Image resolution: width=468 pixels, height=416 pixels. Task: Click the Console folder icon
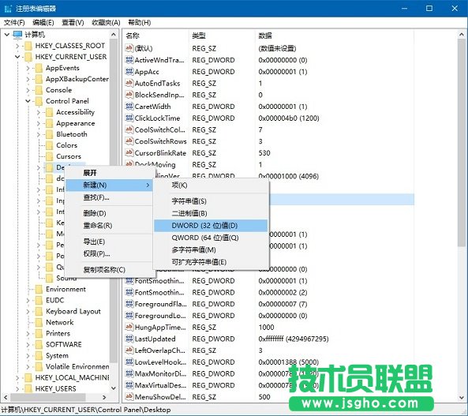pos(39,90)
